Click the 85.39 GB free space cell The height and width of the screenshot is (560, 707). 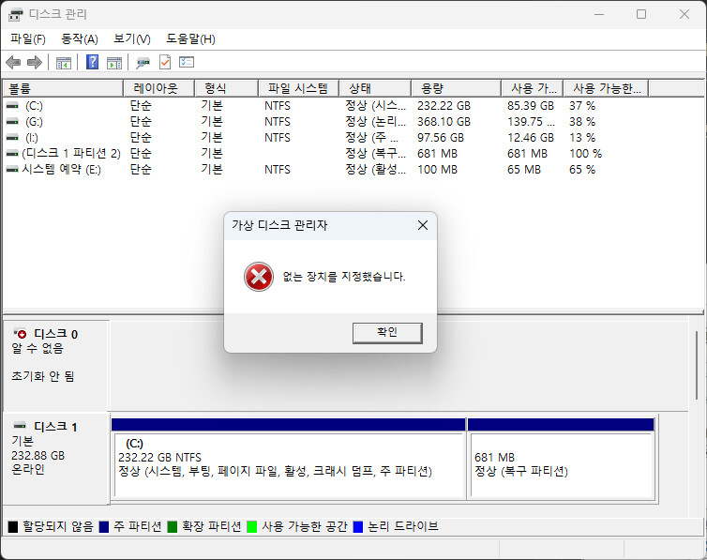pyautogui.click(x=531, y=106)
